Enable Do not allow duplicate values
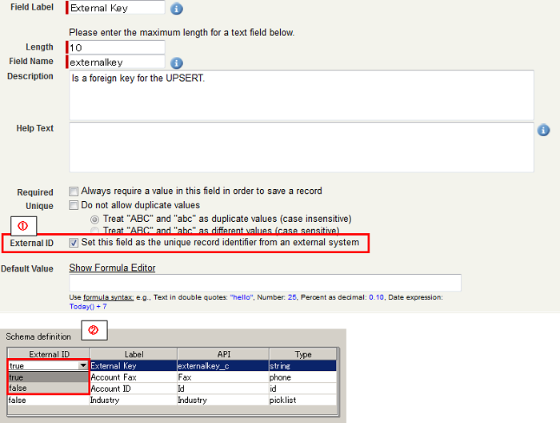The height and width of the screenshot is (423, 560). [x=74, y=205]
